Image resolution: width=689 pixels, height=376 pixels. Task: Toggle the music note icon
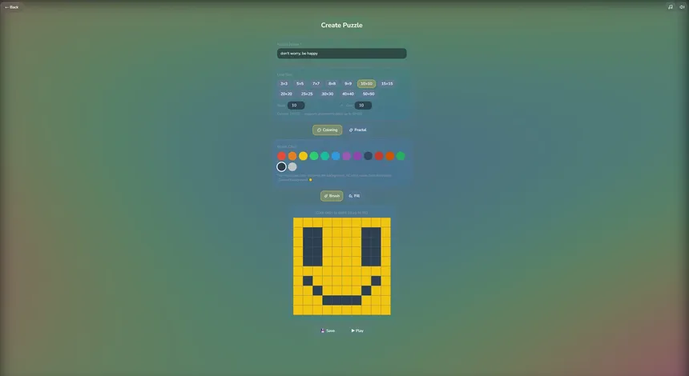click(x=671, y=6)
